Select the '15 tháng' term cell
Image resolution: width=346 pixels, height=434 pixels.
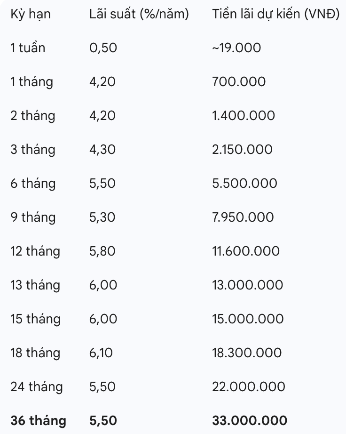coord(35,319)
